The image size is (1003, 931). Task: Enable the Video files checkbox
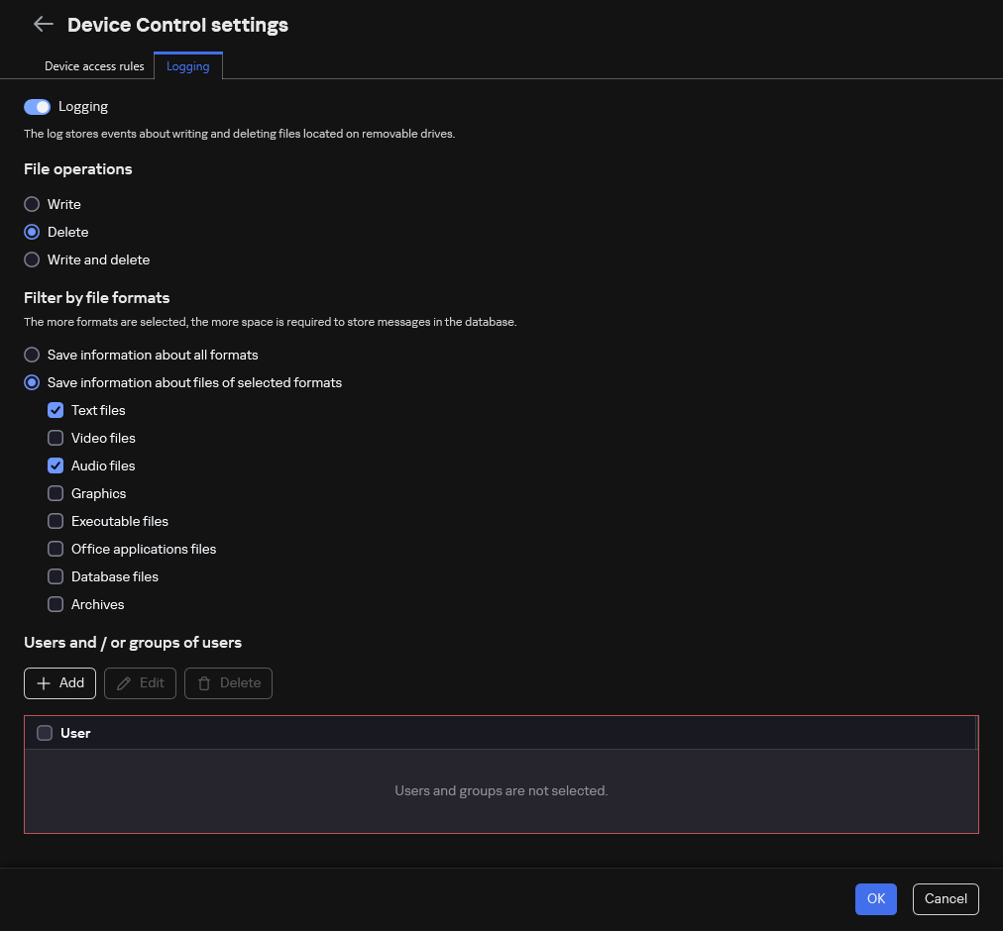(56, 438)
